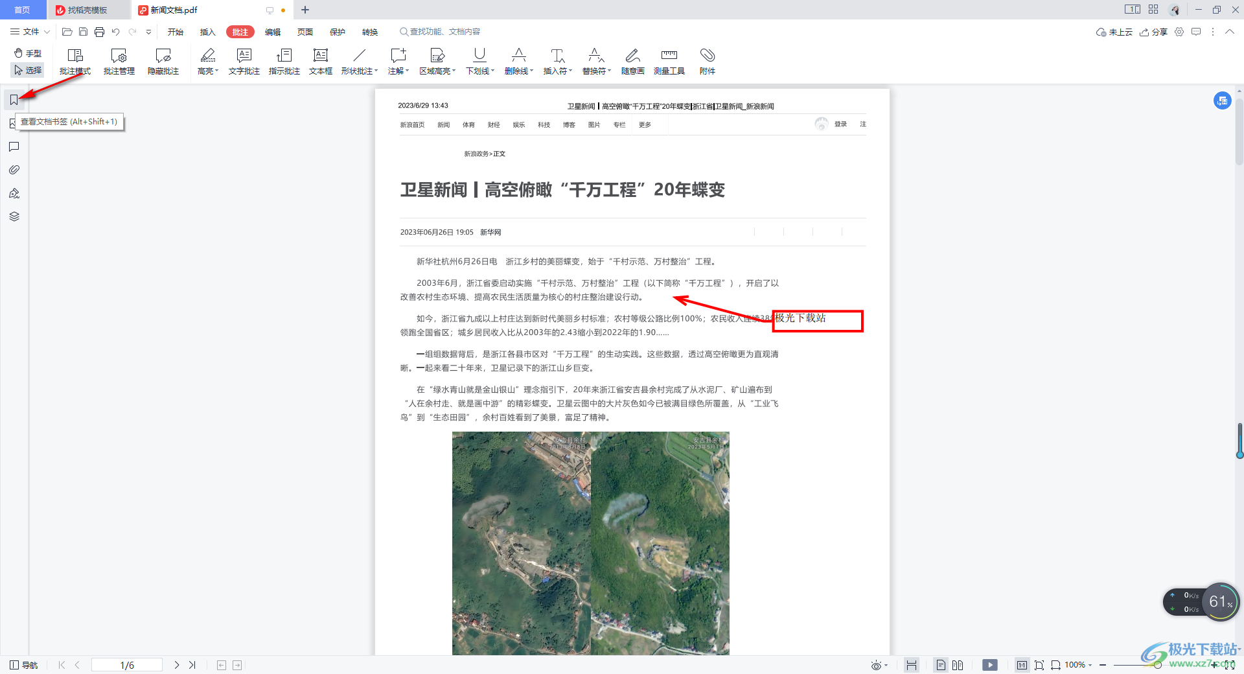1244x674 pixels.
Task: Select the 高亮 highlight tool
Action: [207, 62]
